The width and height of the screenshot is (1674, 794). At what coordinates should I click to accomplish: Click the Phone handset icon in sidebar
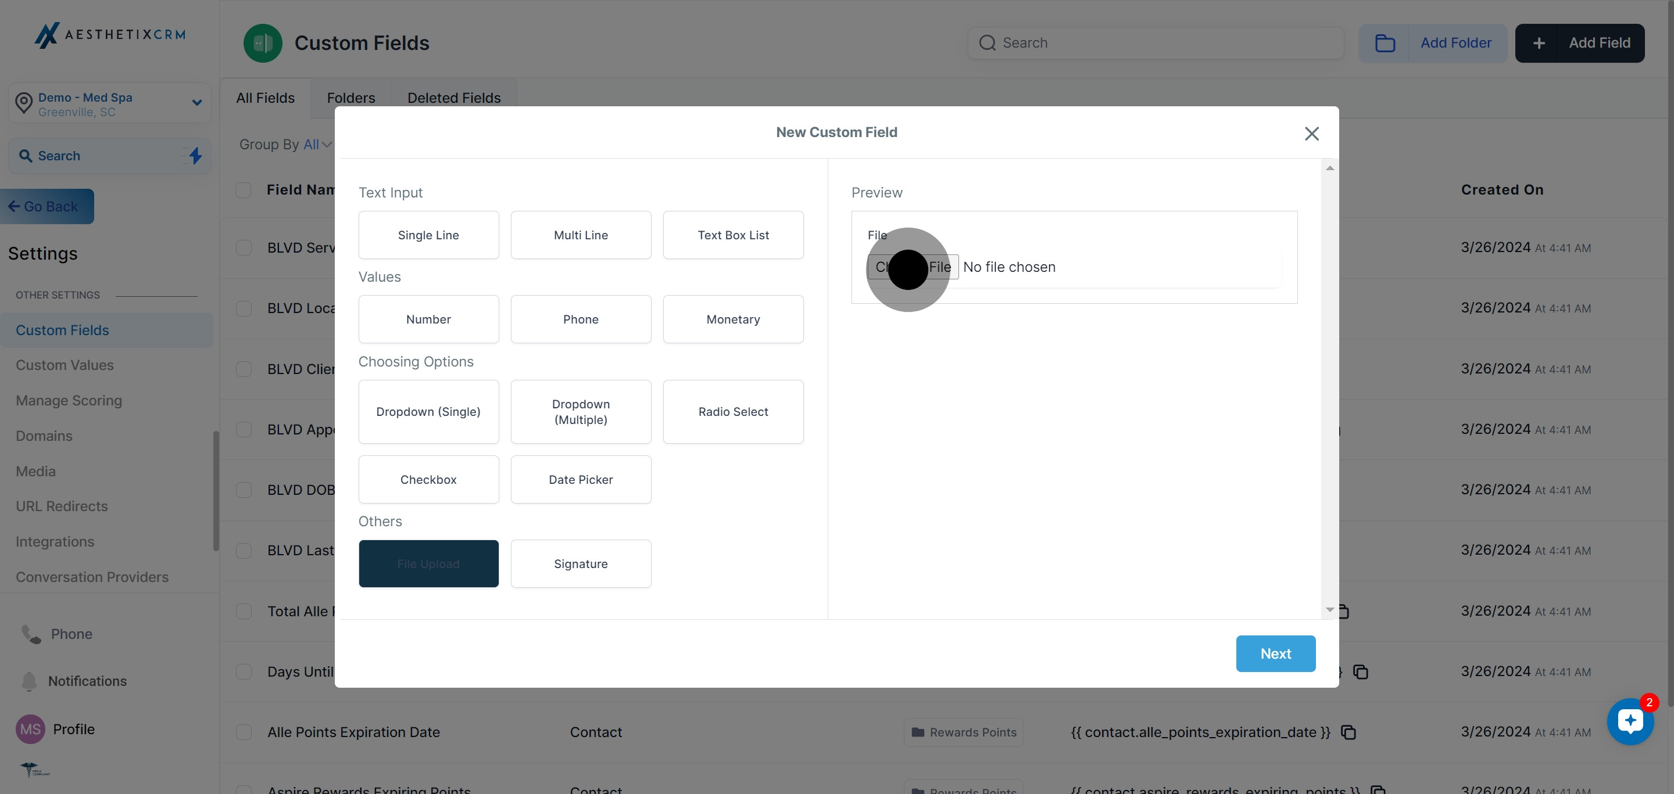click(31, 634)
